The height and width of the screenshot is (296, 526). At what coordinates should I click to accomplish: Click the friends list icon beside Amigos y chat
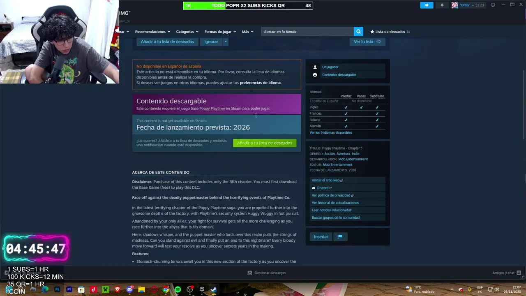point(519,273)
